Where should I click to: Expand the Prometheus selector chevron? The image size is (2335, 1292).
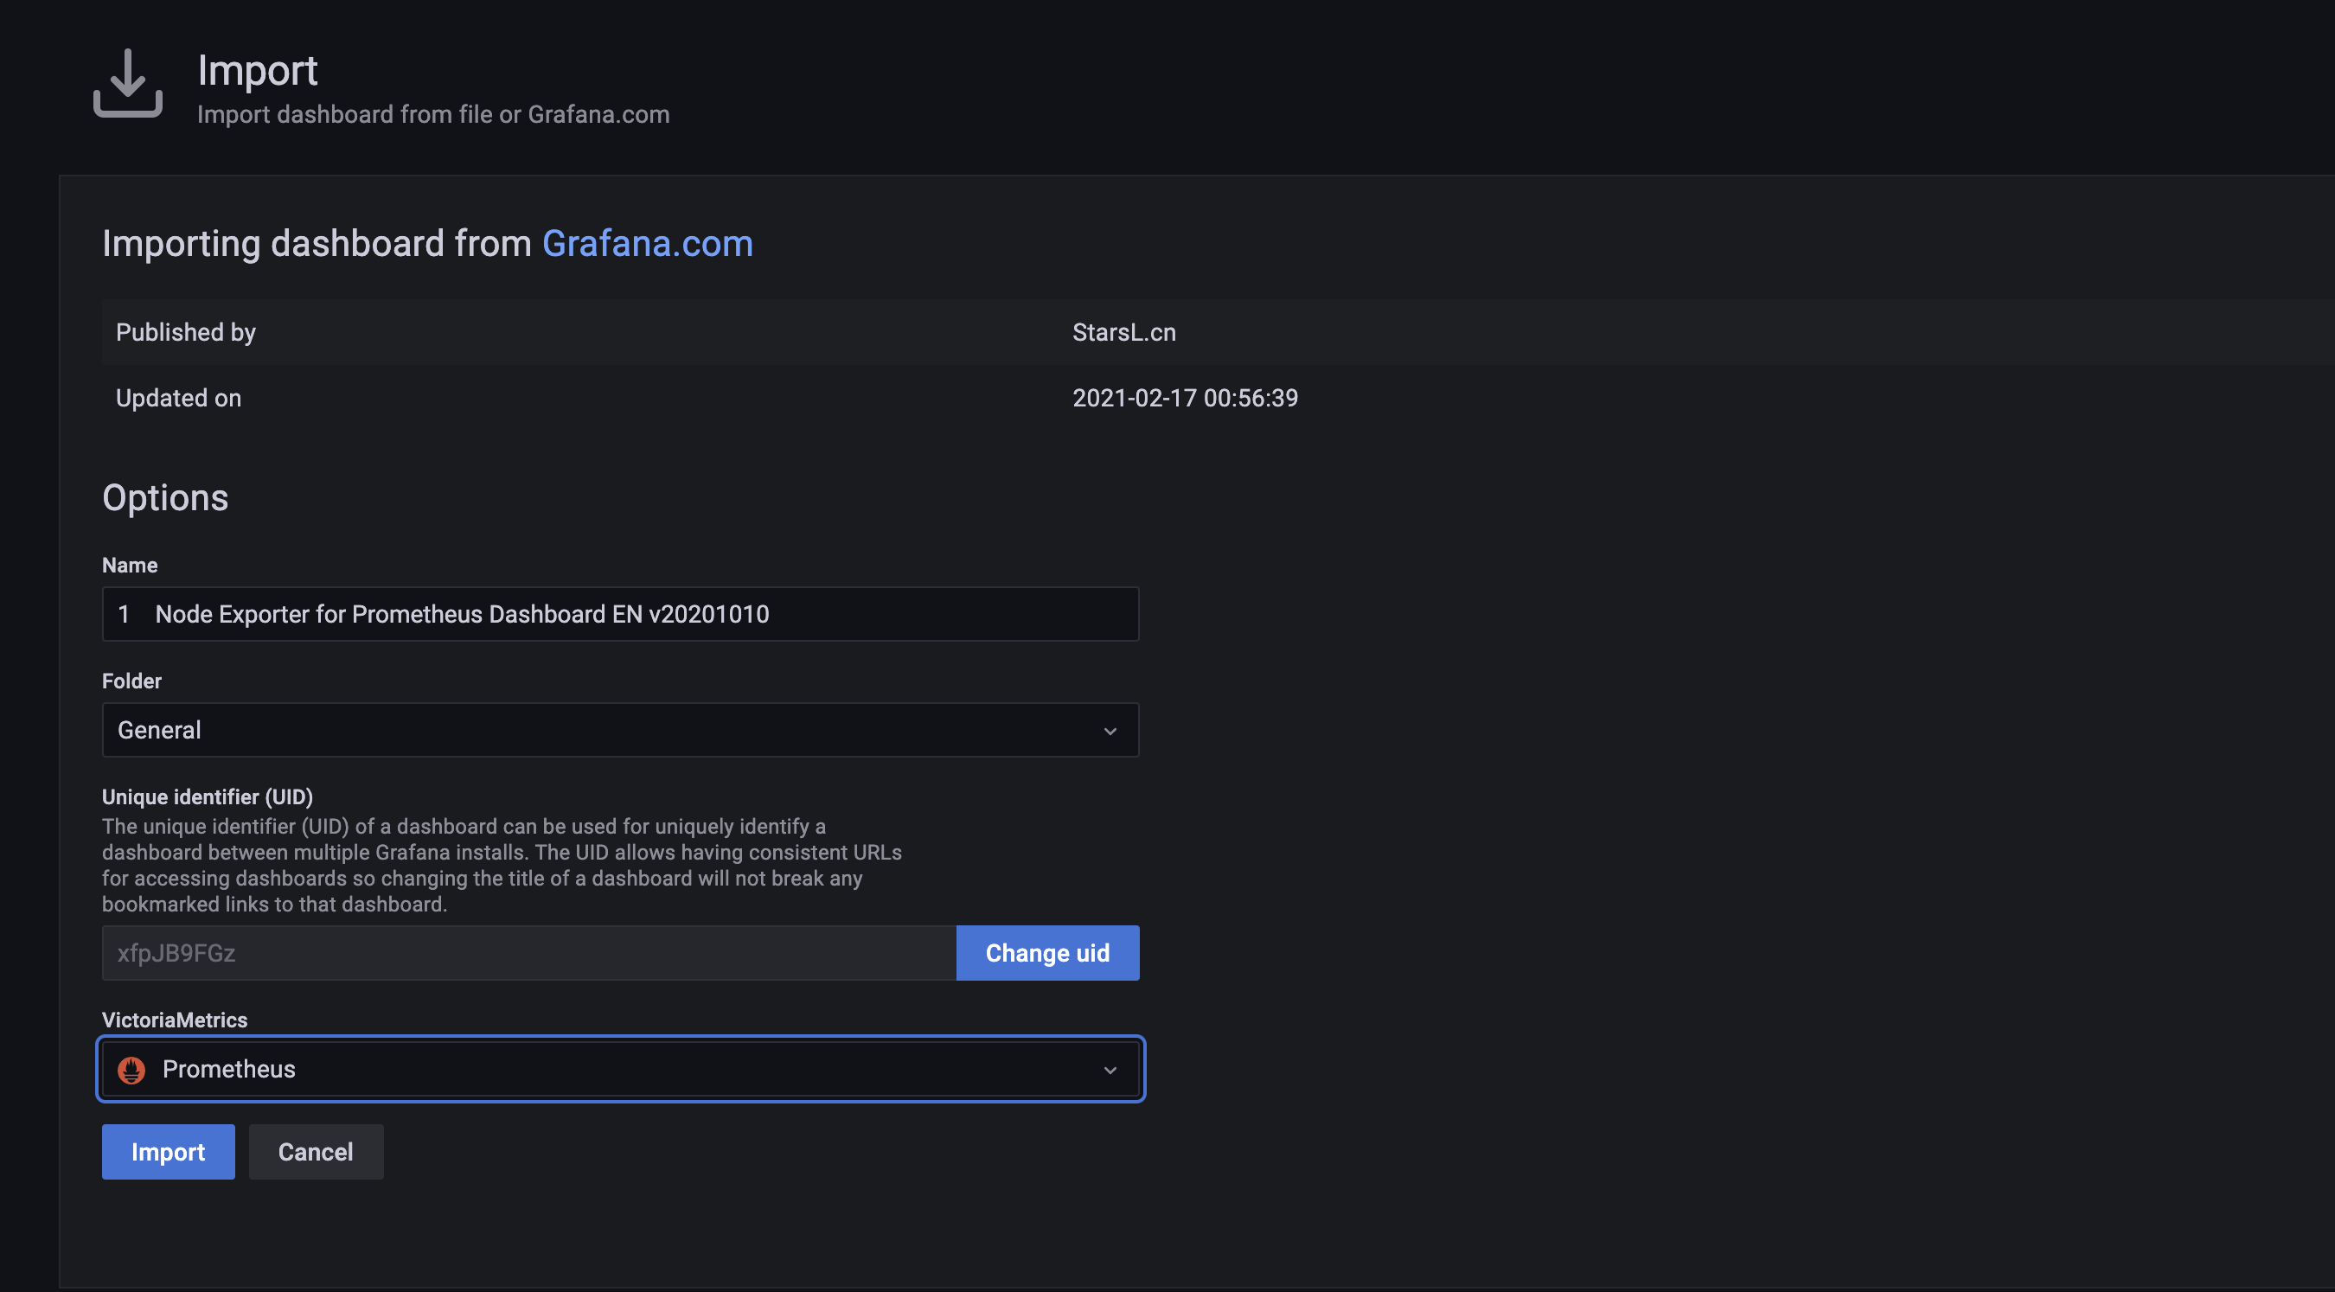coord(1110,1070)
